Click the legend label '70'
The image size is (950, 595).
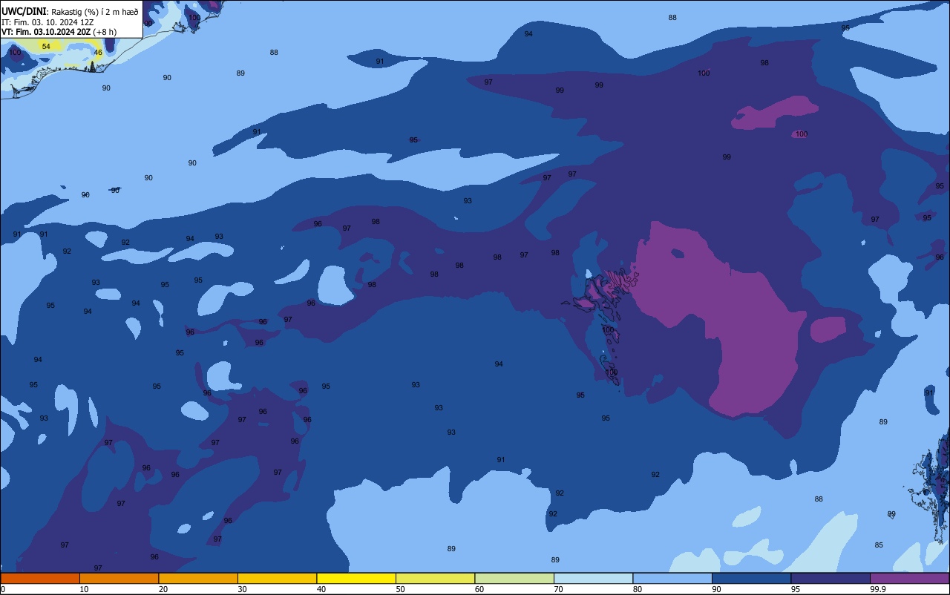pyautogui.click(x=558, y=589)
